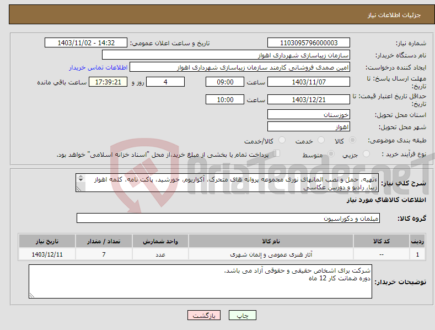Image resolution: width=435 pixels, height=330 pixels.
Task: Click the announcement date field 1403/11/02 - 14:32
Action: tap(85, 43)
